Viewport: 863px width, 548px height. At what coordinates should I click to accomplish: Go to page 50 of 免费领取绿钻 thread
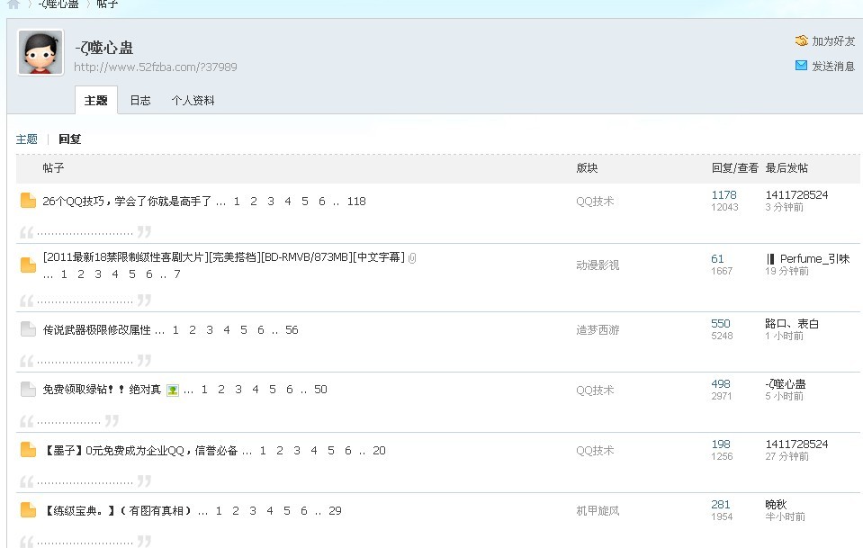(x=320, y=390)
